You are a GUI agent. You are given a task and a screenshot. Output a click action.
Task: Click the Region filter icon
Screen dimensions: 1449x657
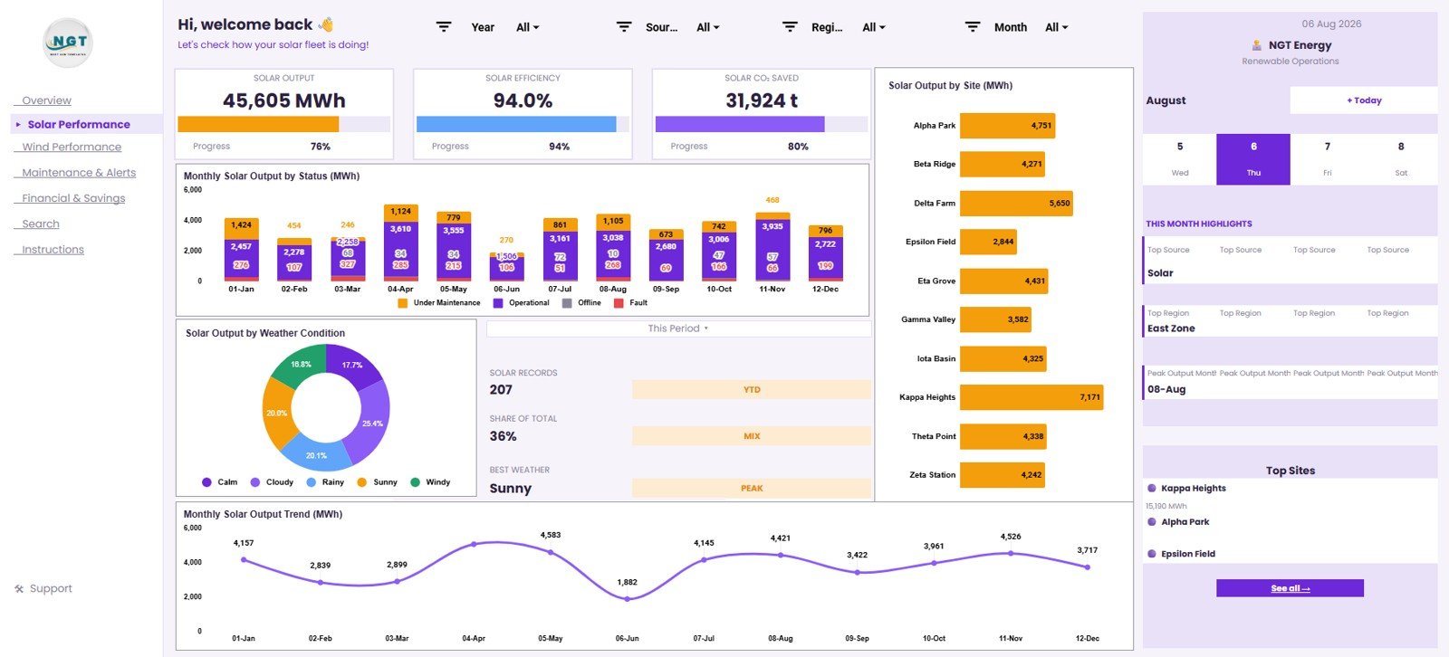pyautogui.click(x=790, y=27)
